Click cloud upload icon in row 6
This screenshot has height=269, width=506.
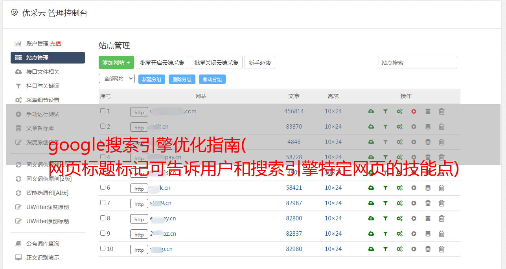pyautogui.click(x=371, y=188)
